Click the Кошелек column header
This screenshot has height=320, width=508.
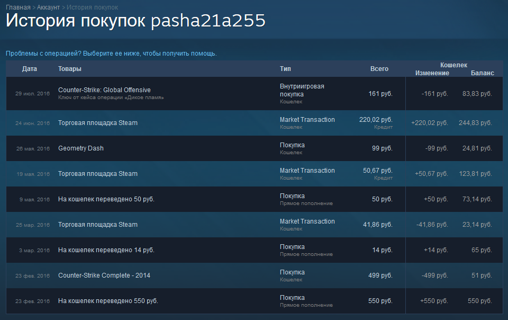click(453, 65)
